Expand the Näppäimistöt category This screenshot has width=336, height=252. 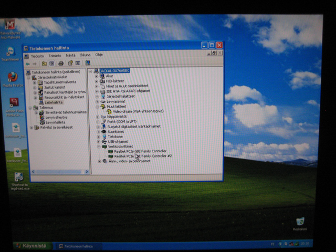point(98,117)
